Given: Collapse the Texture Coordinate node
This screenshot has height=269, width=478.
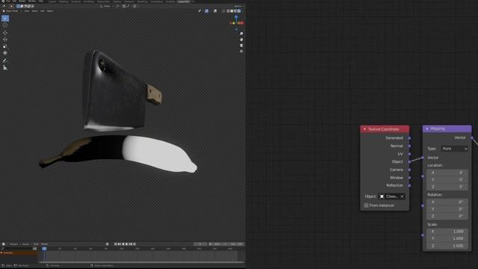Looking at the screenshot, I should tap(364, 129).
